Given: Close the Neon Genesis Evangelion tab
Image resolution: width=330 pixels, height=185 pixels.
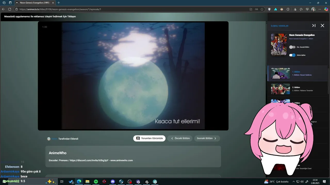Looking at the screenshot, I should tap(53, 3).
